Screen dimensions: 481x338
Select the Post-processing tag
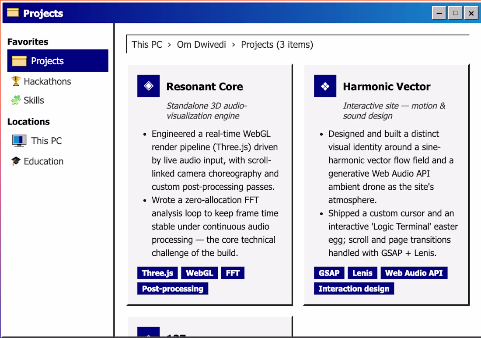click(x=173, y=288)
